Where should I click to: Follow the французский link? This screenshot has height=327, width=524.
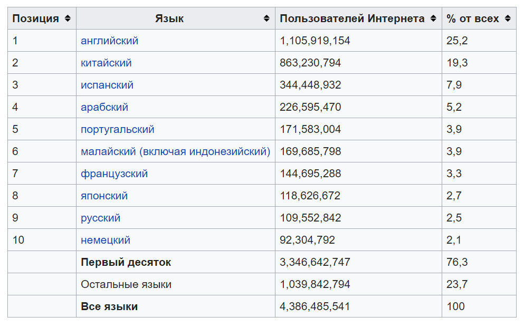pos(114,174)
